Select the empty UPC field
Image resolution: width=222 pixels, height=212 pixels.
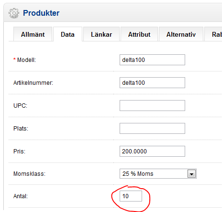pyautogui.click(x=152, y=105)
